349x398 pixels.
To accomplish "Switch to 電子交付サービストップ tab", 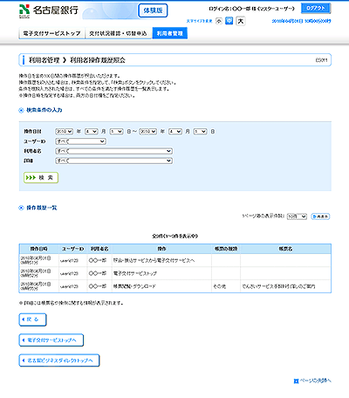I will (x=51, y=33).
